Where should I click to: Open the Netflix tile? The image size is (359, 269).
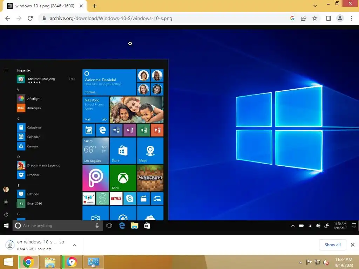(x=116, y=199)
